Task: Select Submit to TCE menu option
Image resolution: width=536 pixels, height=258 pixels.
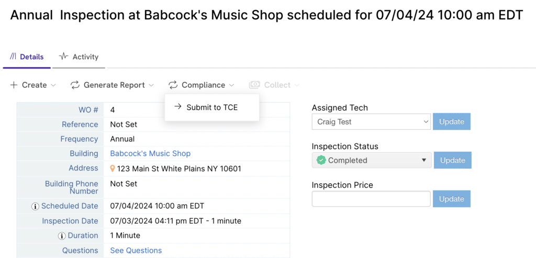Action: (x=212, y=108)
